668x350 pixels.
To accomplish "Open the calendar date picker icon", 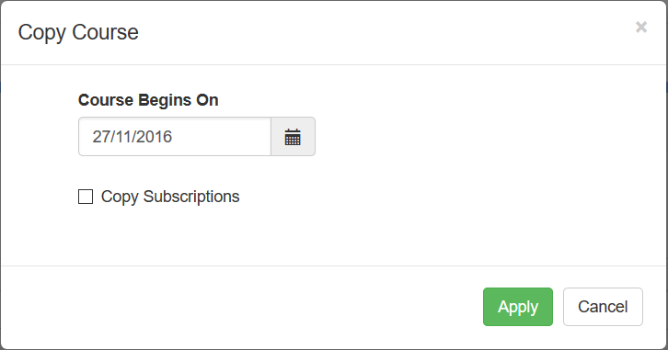I will coord(293,137).
